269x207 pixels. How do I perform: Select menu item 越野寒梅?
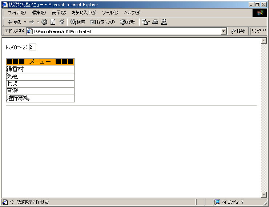pos(40,98)
